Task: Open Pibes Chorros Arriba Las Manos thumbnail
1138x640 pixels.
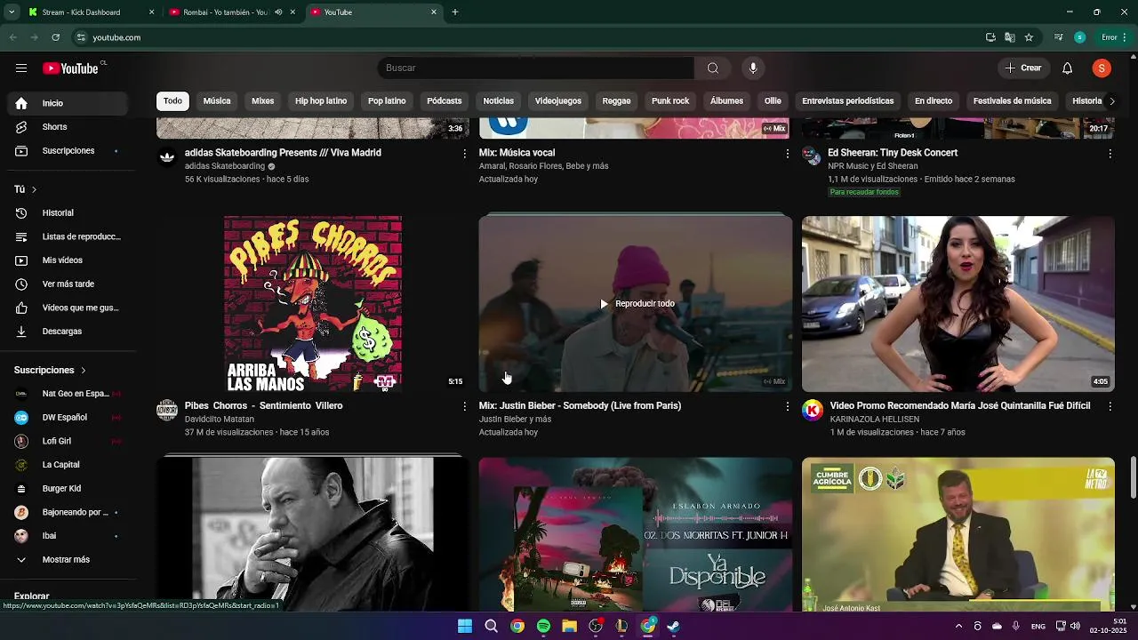Action: pyautogui.click(x=313, y=304)
